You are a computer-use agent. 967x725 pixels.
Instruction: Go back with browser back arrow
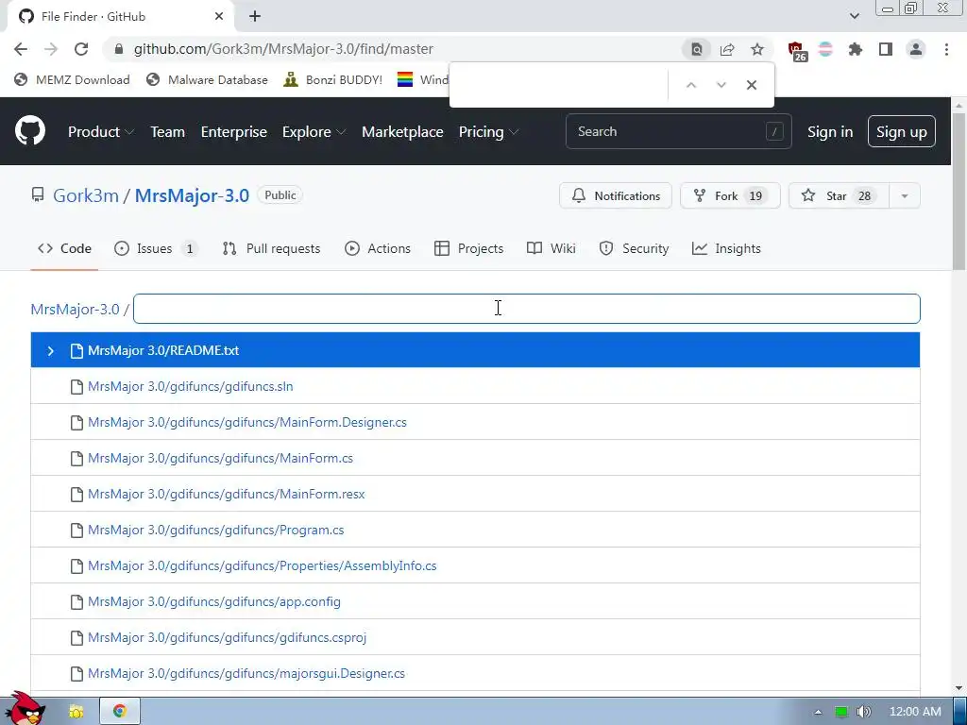point(21,49)
